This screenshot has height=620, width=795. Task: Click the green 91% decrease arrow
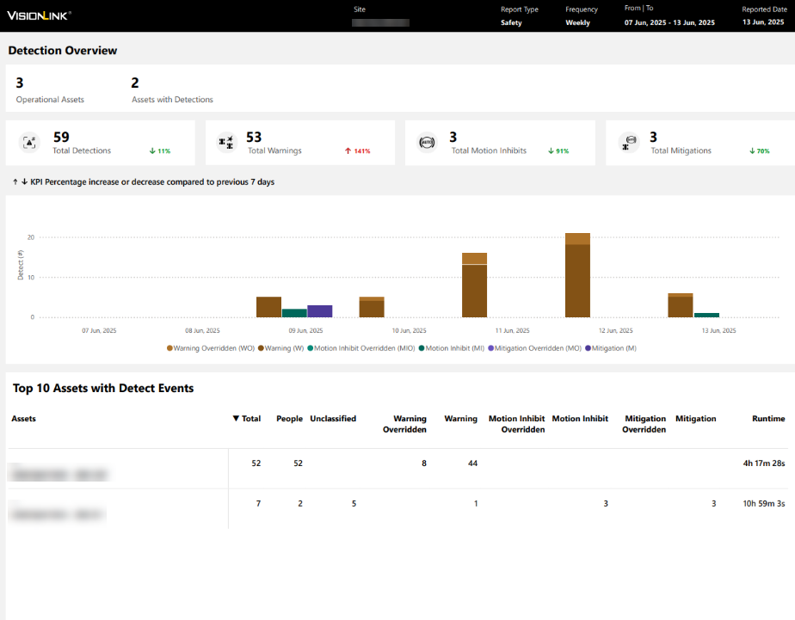tap(550, 151)
